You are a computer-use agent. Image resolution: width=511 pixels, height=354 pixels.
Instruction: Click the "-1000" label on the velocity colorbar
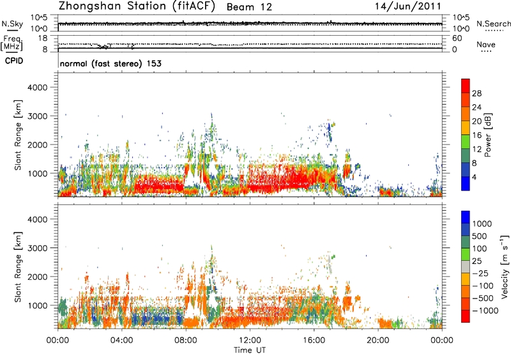[x=485, y=311]
